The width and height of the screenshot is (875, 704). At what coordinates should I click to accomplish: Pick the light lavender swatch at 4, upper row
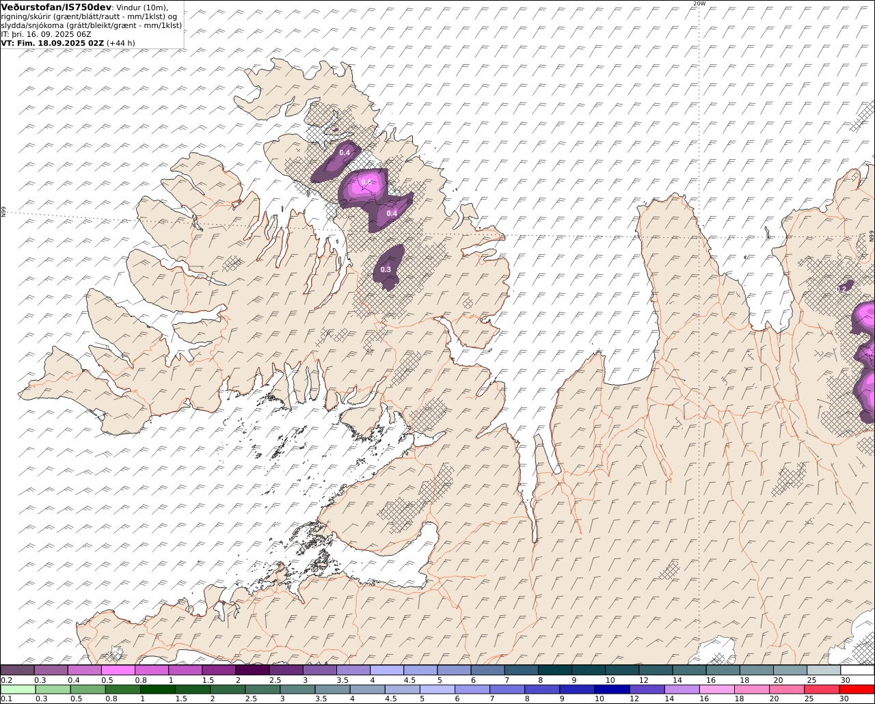coord(387,670)
